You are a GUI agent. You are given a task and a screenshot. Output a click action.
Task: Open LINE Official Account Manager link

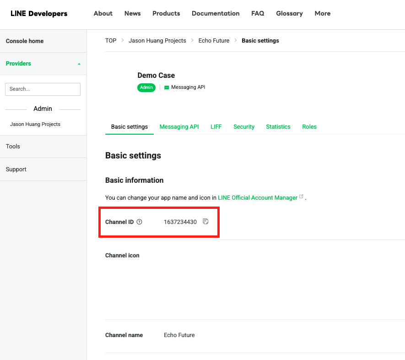coord(258,198)
